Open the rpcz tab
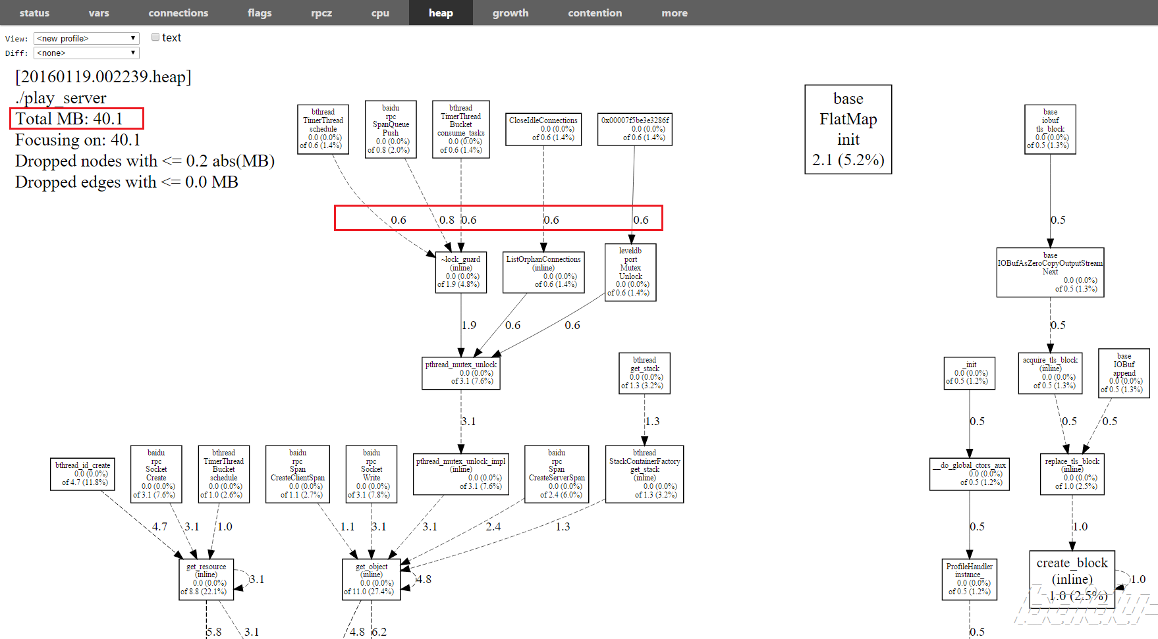 (x=321, y=13)
